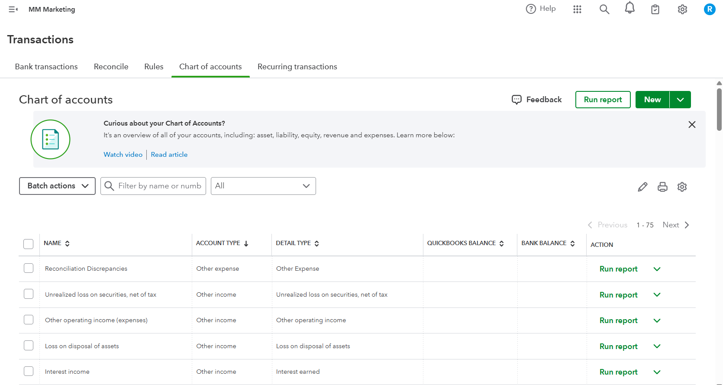Expand action menu for Reconciliation Discrepancies
This screenshot has height=385, width=723.
coord(657,269)
